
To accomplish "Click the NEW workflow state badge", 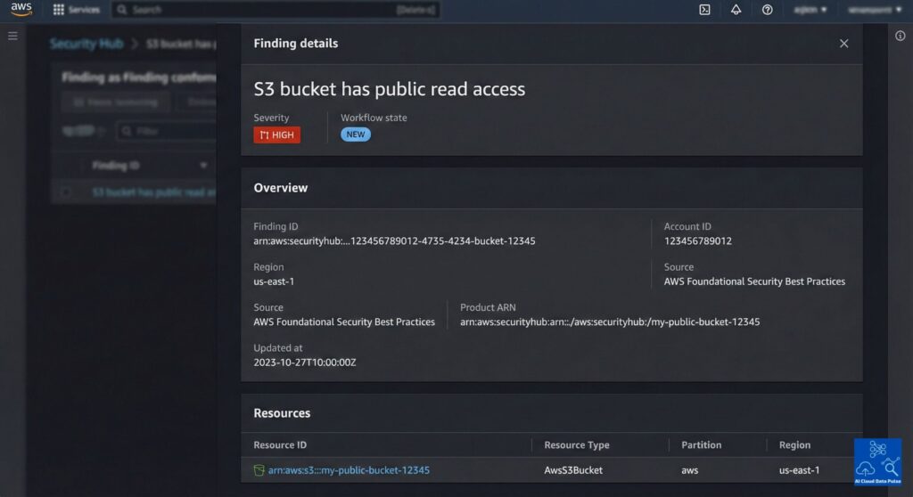I will pos(356,134).
